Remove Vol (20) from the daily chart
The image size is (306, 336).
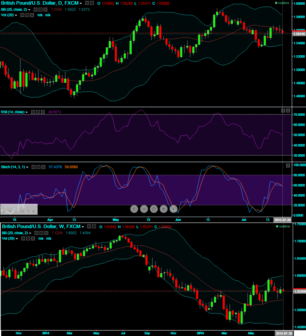[x=32, y=15]
